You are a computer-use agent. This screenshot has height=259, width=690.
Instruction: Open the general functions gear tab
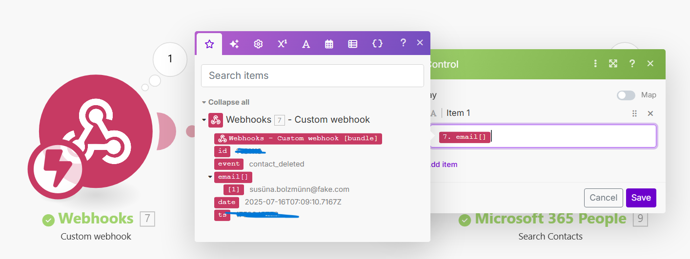258,44
